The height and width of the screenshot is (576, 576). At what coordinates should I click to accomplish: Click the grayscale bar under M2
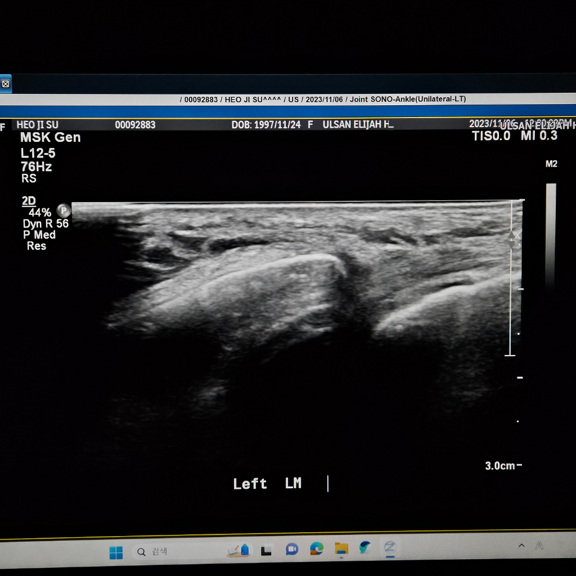tap(551, 236)
